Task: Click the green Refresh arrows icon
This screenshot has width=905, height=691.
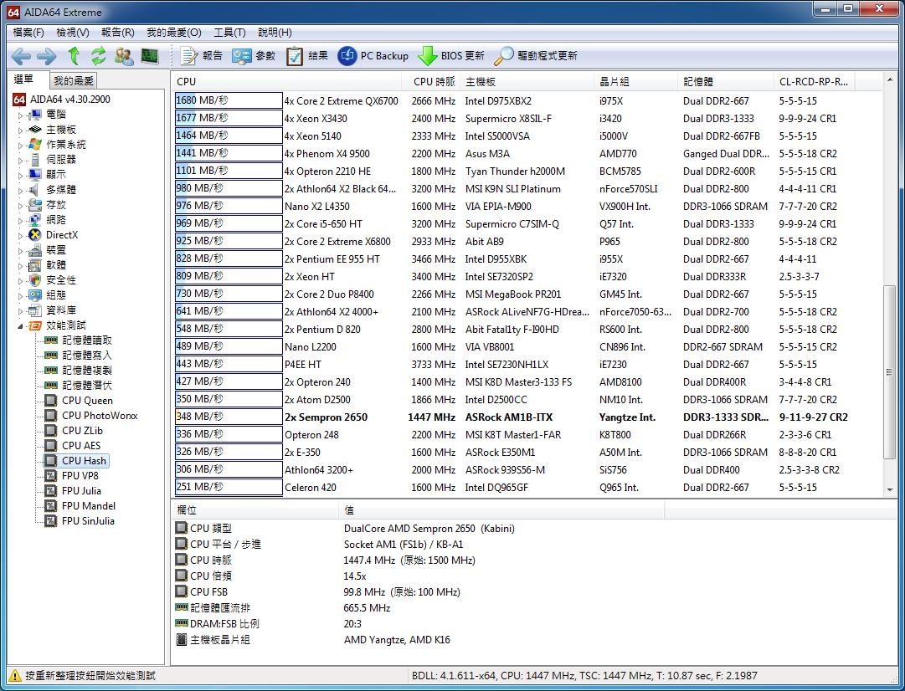Action: pyautogui.click(x=98, y=56)
